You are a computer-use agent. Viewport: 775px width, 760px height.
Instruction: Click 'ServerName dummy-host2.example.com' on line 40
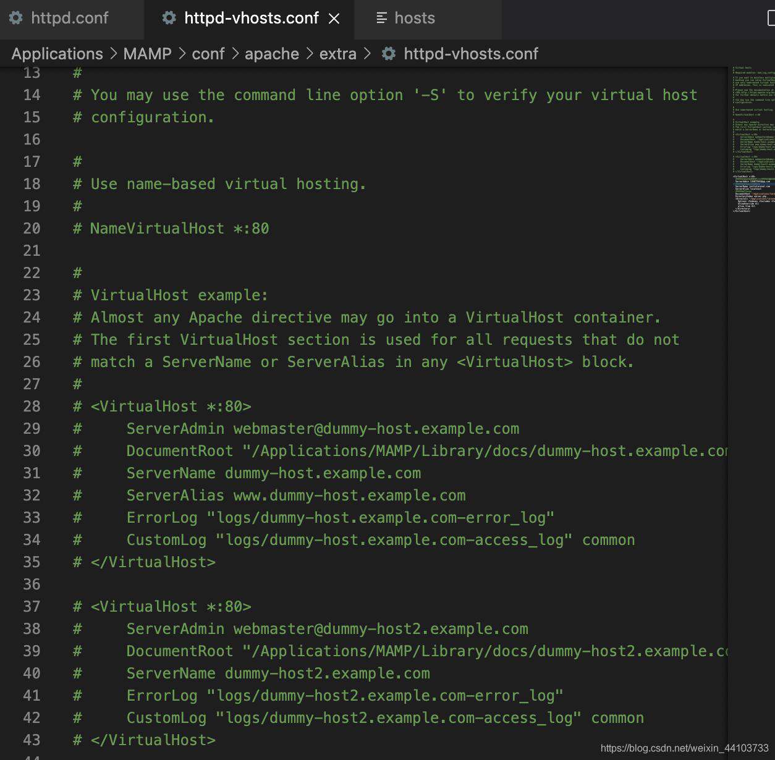click(x=278, y=673)
